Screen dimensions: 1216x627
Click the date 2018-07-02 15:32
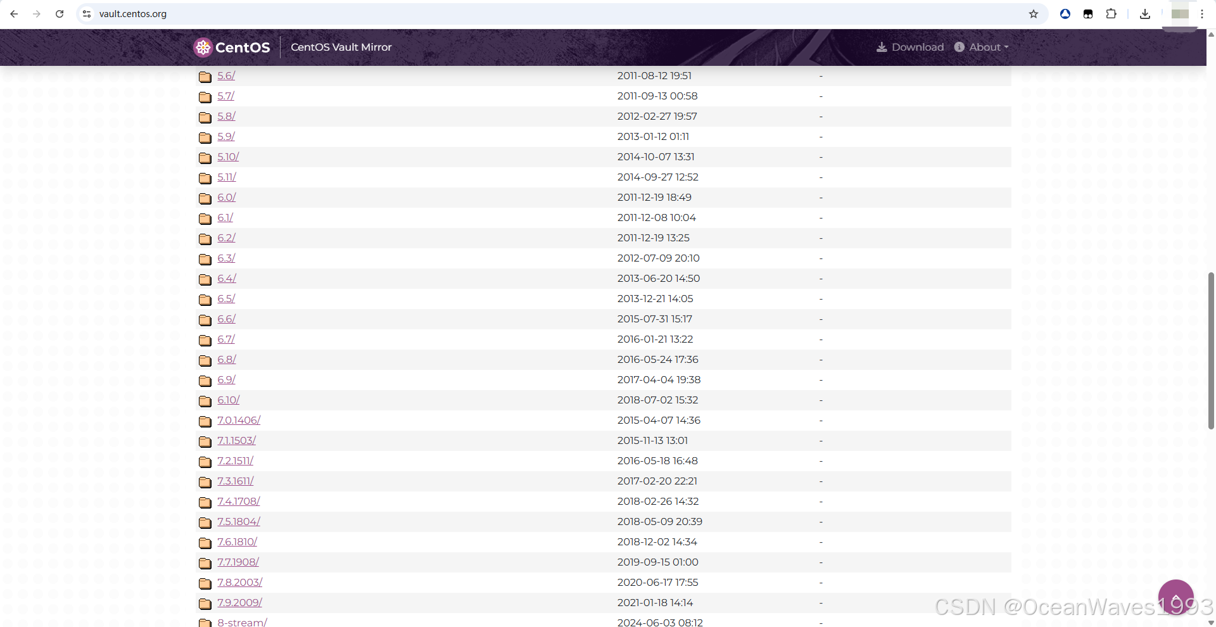(657, 400)
